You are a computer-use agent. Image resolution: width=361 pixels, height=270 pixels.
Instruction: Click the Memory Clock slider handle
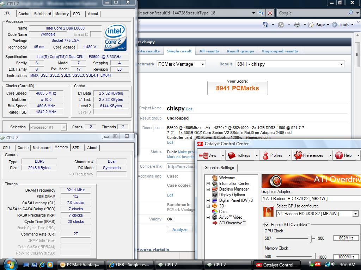(x=313, y=256)
